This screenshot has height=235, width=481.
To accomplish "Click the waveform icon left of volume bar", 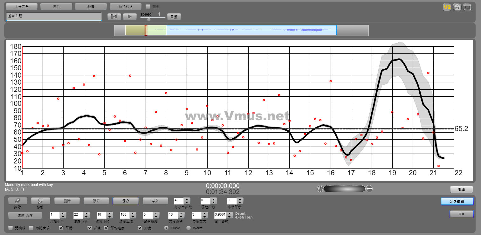I will [320, 189].
